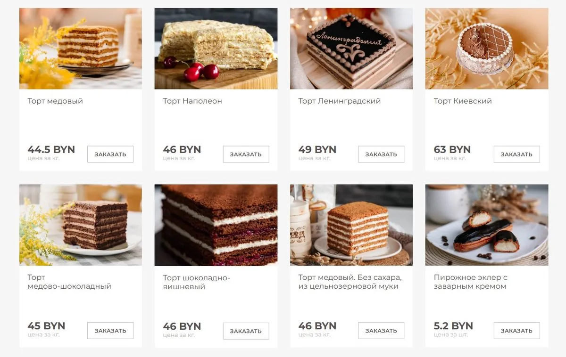
Task: Open the шоколадно-вишневый cake close-up photo
Action: point(216,225)
